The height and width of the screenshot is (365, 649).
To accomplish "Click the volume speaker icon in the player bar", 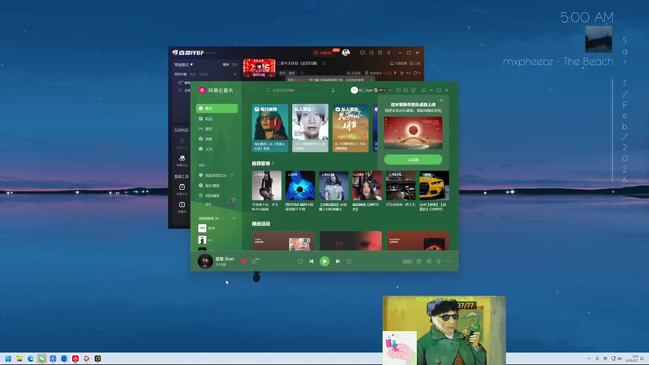I will 438,261.
